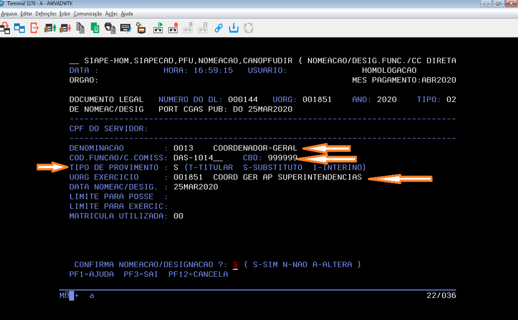Start macro recording with red dot icon

pos(173,27)
